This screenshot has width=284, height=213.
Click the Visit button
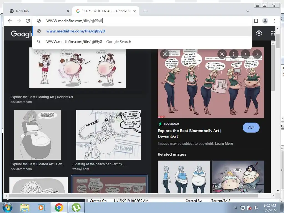251,128
